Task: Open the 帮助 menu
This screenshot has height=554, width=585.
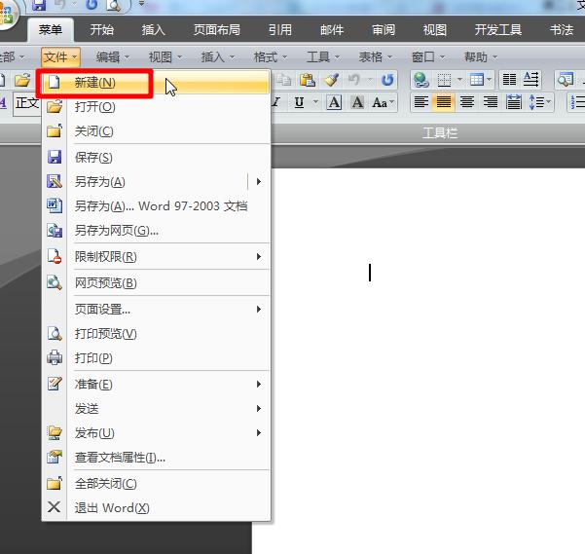Action: [x=481, y=57]
